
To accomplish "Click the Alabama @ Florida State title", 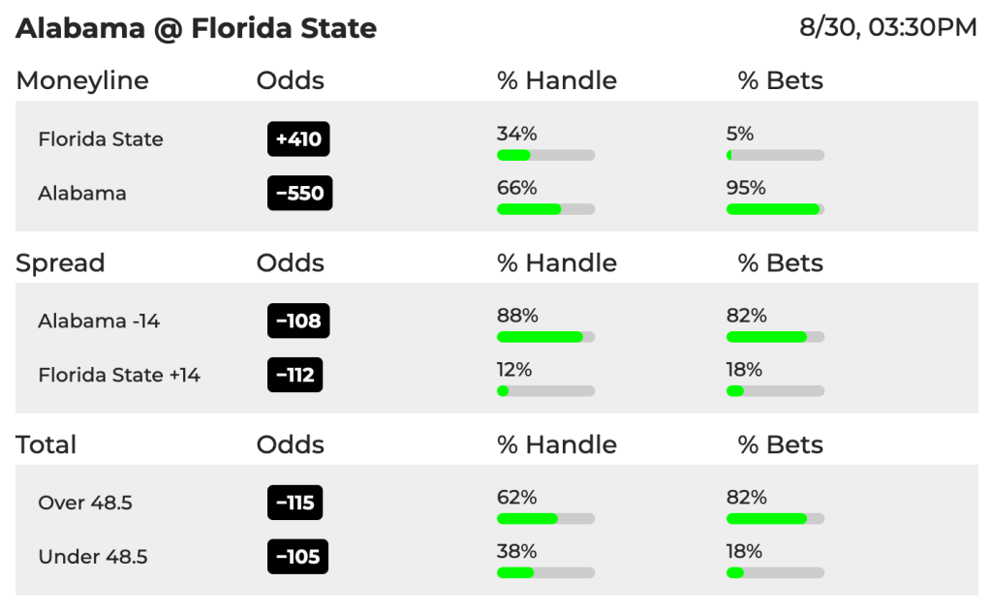I will pyautogui.click(x=196, y=28).
